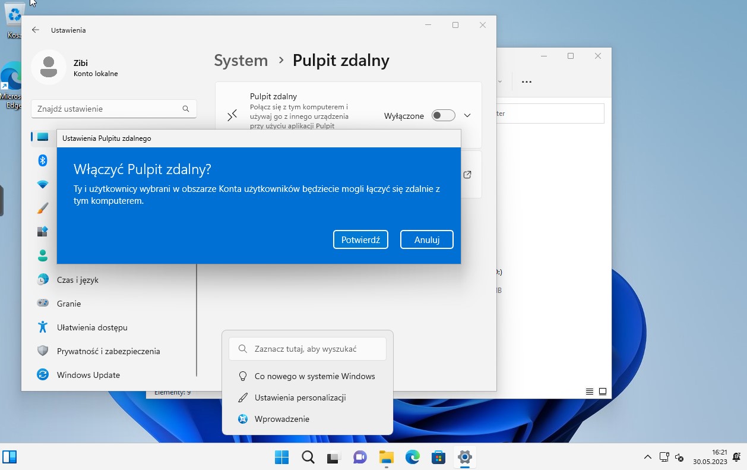747x470 pixels.
Task: Click the Windows Update sidebar icon
Action: pos(43,375)
